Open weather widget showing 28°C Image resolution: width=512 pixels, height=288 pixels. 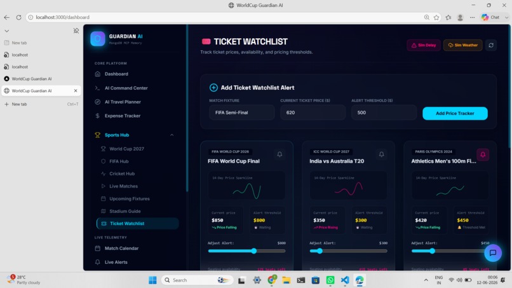tap(24, 280)
